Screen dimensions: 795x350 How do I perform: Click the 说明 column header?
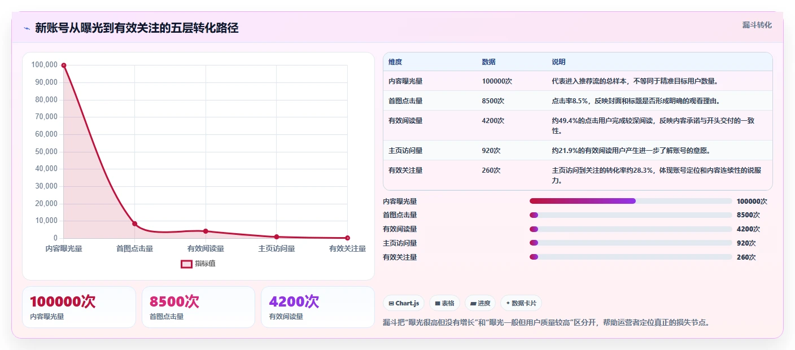pyautogui.click(x=659, y=62)
